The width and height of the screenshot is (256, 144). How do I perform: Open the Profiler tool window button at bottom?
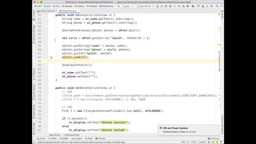(64, 138)
